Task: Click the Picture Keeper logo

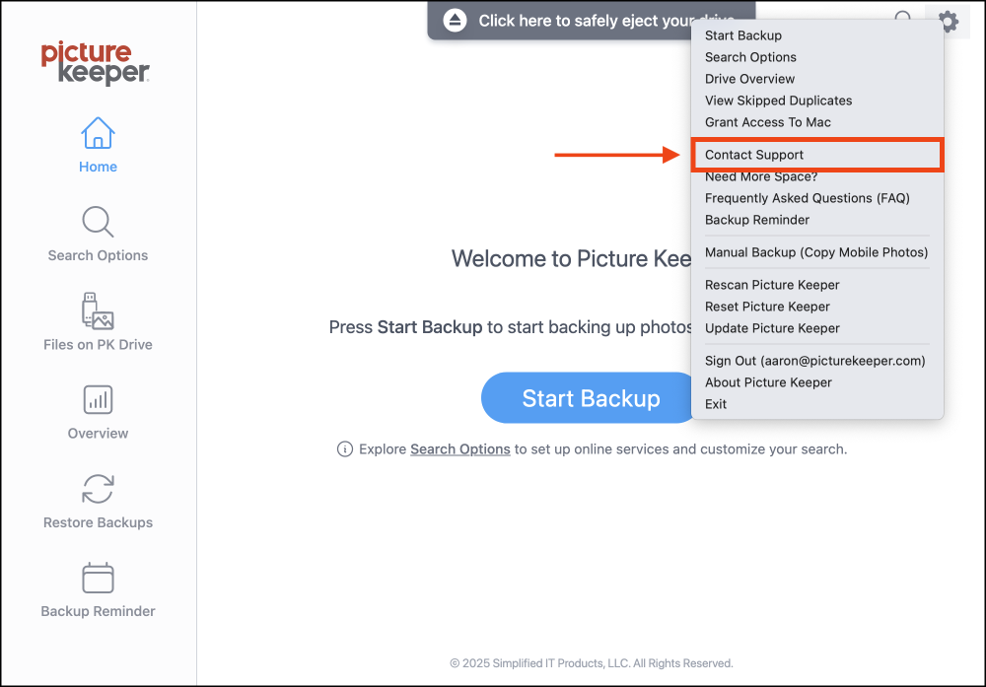Action: pyautogui.click(x=96, y=63)
